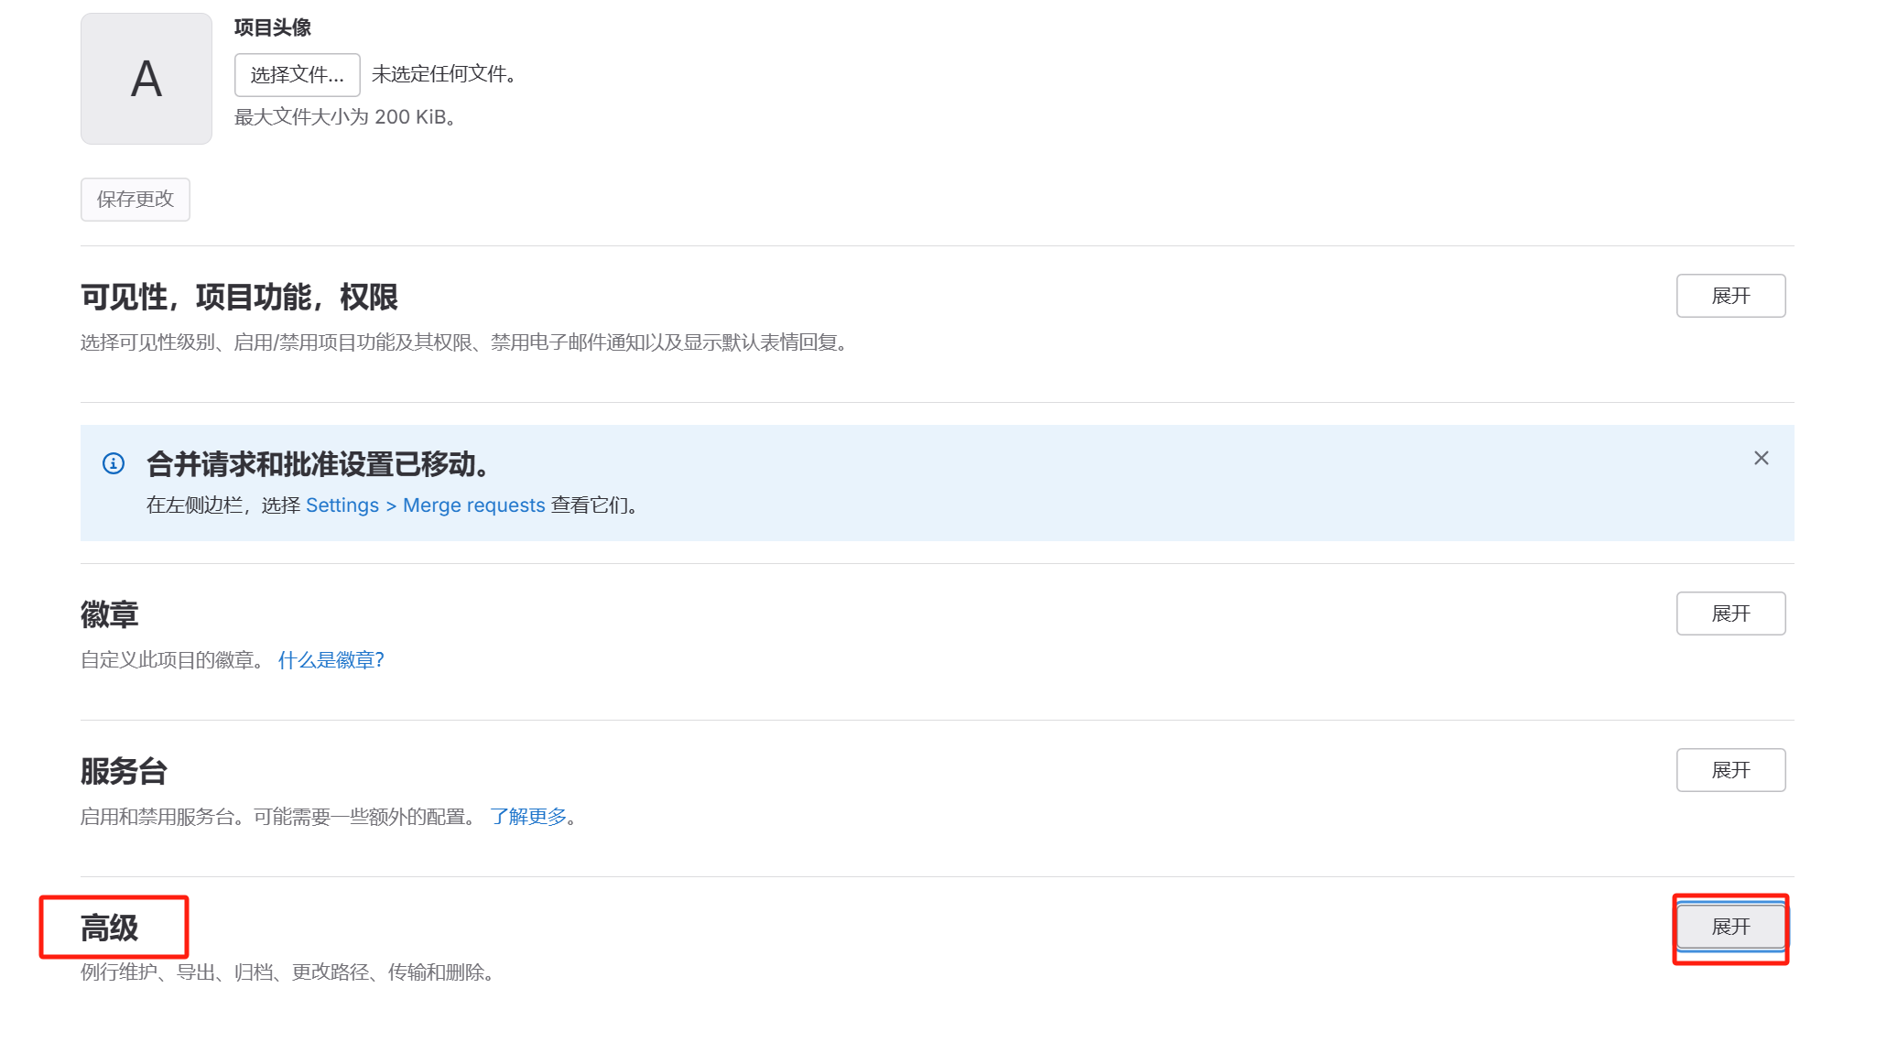1887x1064 pixels.
Task: Click the 服务台 section heading
Action: tap(124, 771)
